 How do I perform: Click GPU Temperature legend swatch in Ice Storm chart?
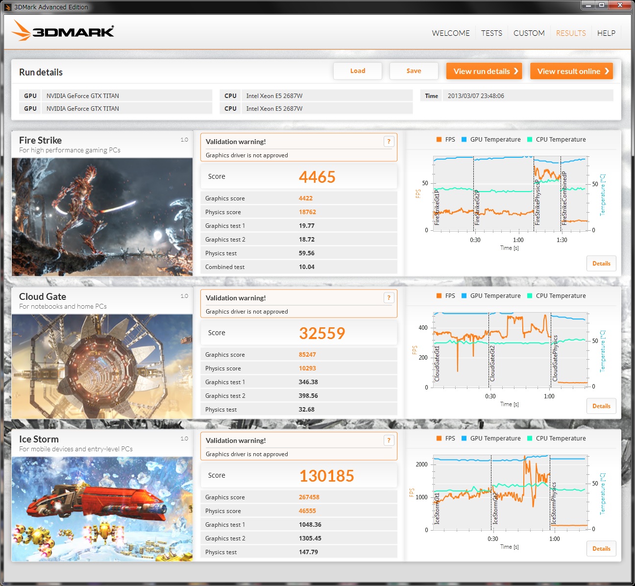[464, 439]
